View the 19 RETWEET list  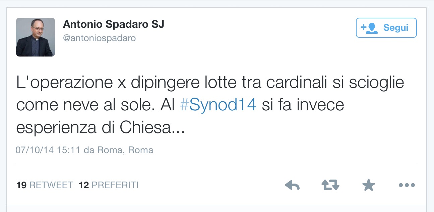[45, 185]
